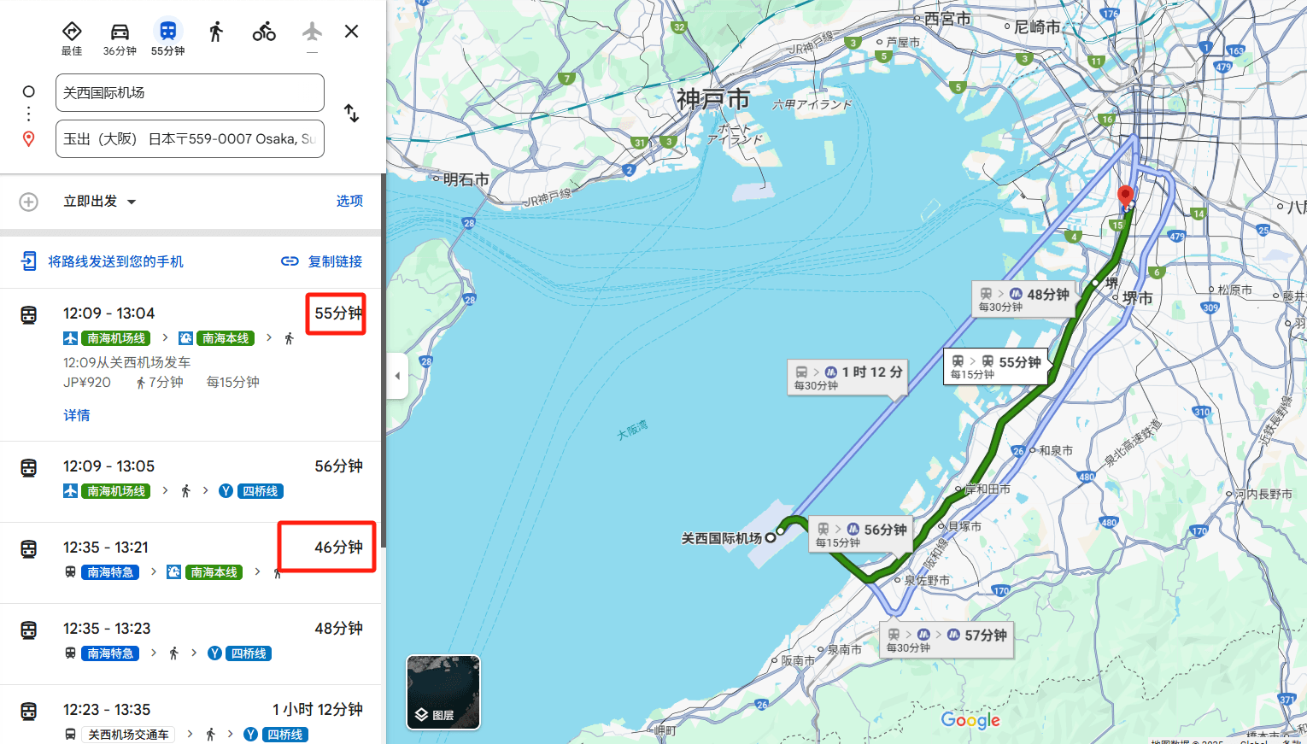This screenshot has width=1307, height=744.
Task: Open 详情 for the 12:09 - 13:04 route
Action: tap(77, 415)
